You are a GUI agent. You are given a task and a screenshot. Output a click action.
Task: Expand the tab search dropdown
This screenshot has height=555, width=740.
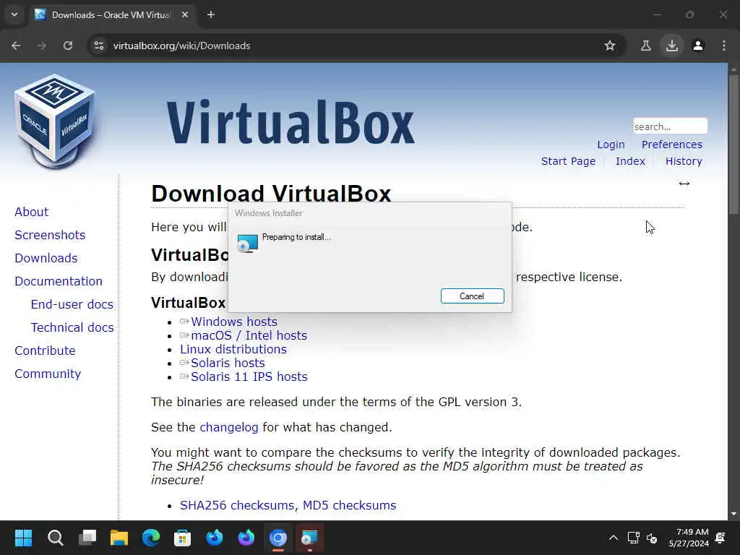[x=14, y=14]
